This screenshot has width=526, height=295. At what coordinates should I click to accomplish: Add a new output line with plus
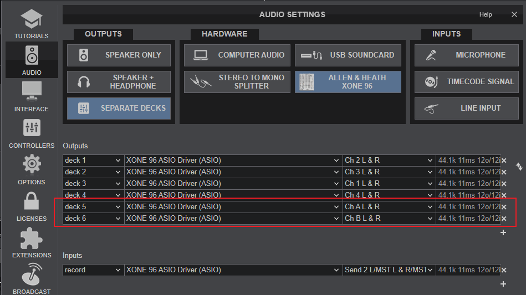tap(503, 233)
